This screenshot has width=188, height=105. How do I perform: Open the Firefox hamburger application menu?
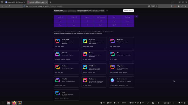tap(185, 6)
